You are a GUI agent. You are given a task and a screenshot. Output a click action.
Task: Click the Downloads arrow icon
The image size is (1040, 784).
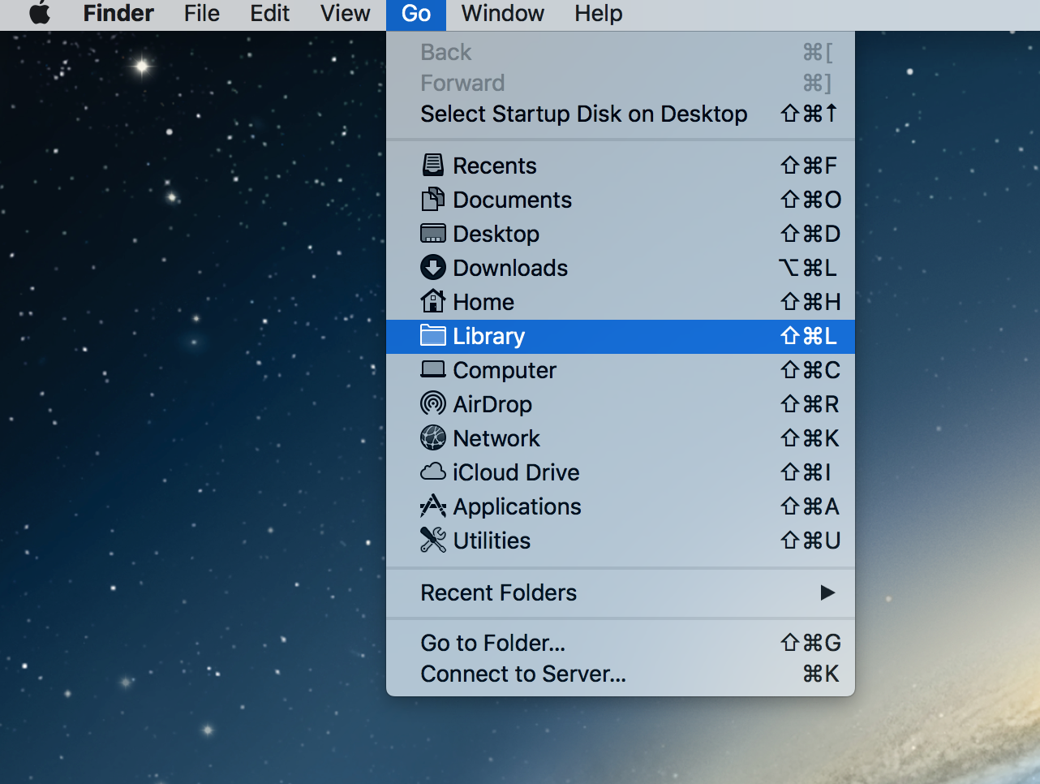[433, 267]
